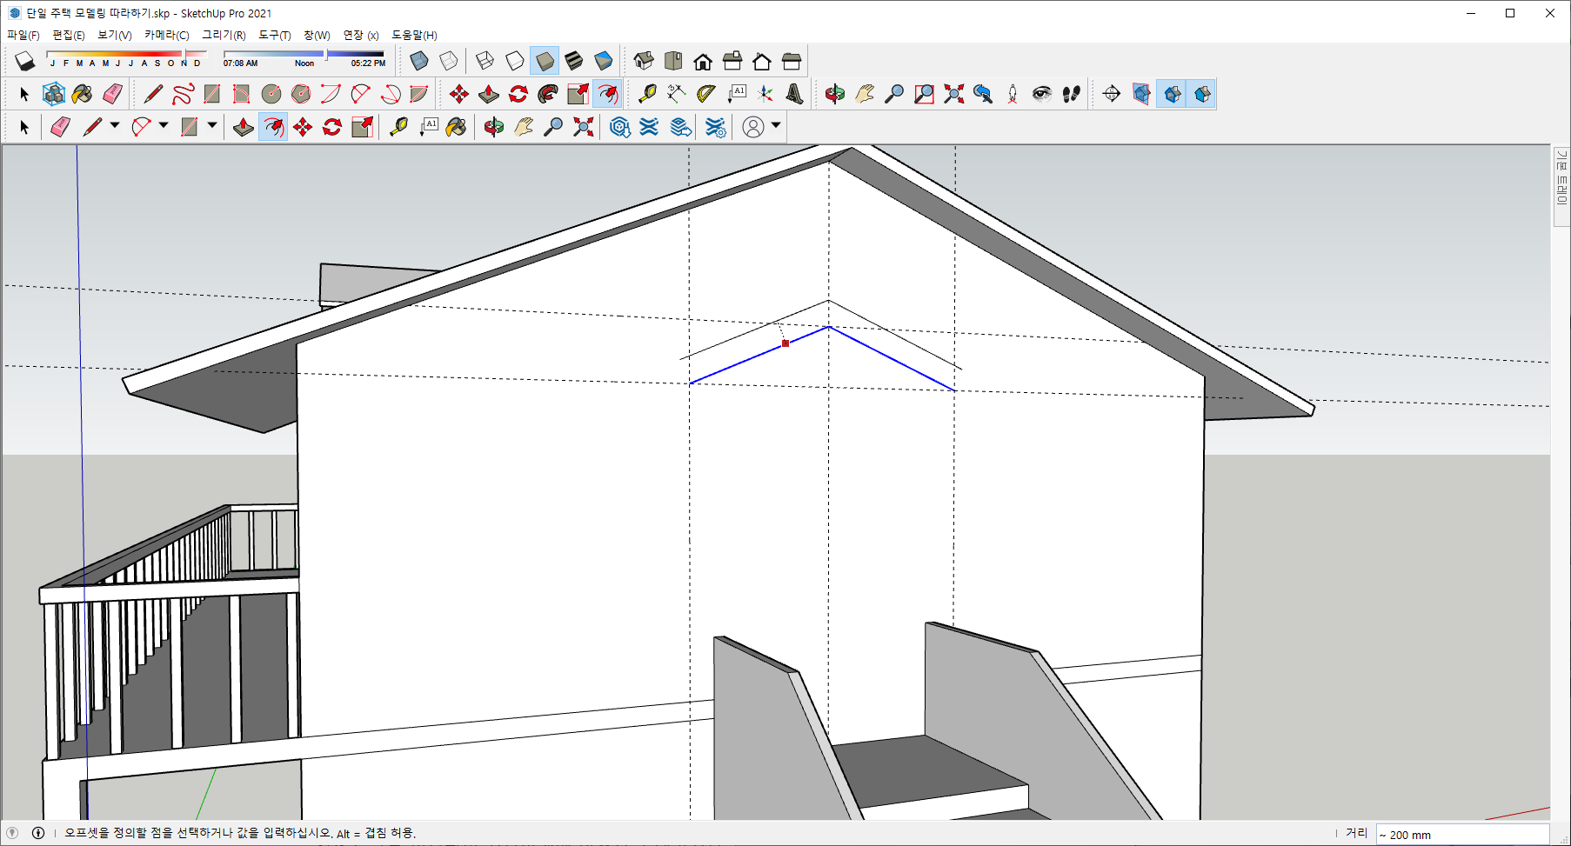Select the Zoom Window tool
The height and width of the screenshot is (846, 1571).
coord(924,94)
